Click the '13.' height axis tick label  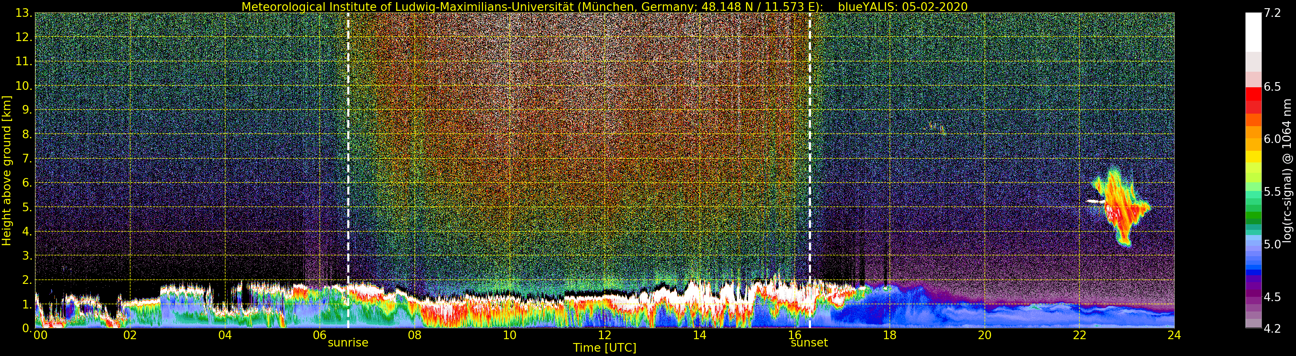[24, 13]
